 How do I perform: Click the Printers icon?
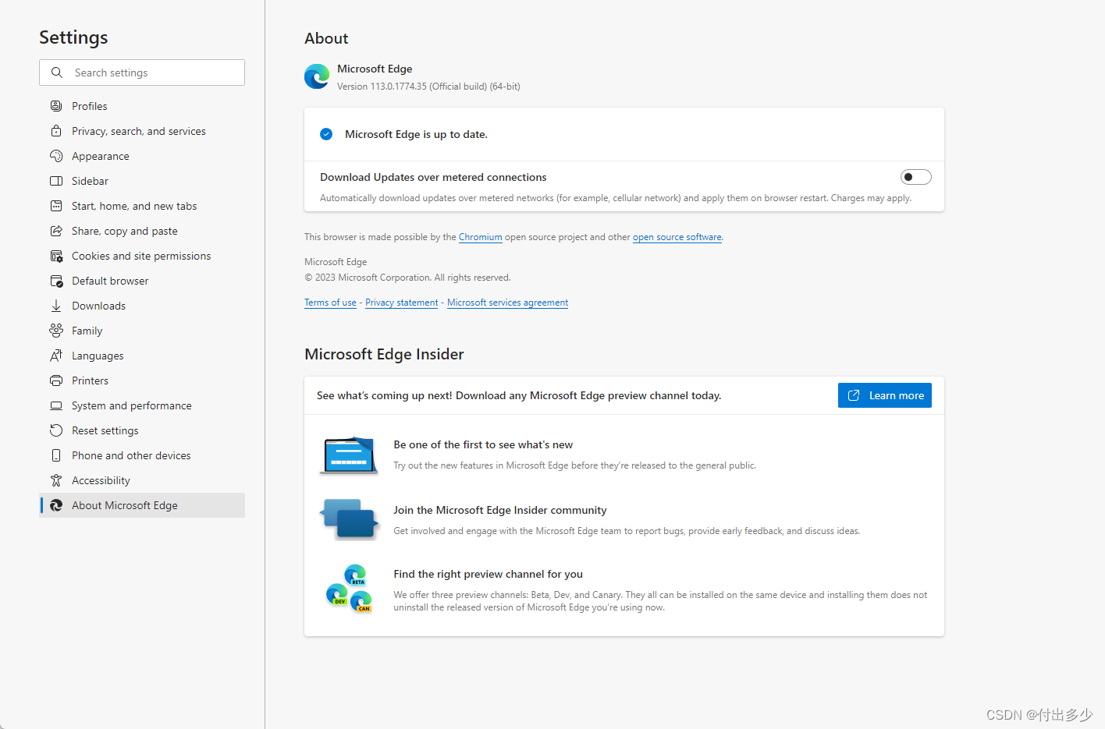tap(56, 380)
